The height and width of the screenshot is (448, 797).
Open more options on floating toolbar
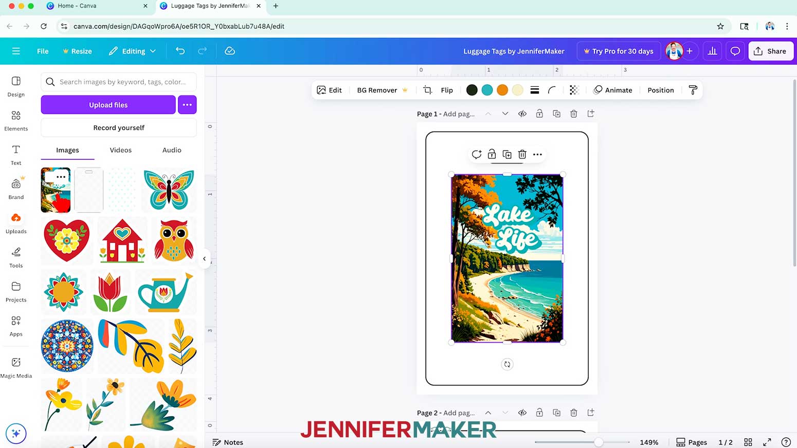537,154
